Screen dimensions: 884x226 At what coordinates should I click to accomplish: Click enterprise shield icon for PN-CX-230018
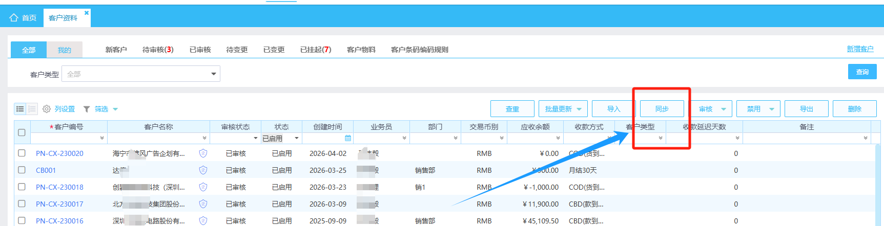click(x=203, y=187)
